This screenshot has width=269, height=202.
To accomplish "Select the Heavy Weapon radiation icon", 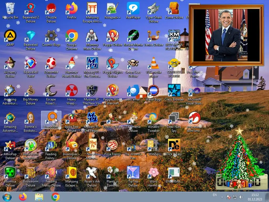I will [x=71, y=90].
